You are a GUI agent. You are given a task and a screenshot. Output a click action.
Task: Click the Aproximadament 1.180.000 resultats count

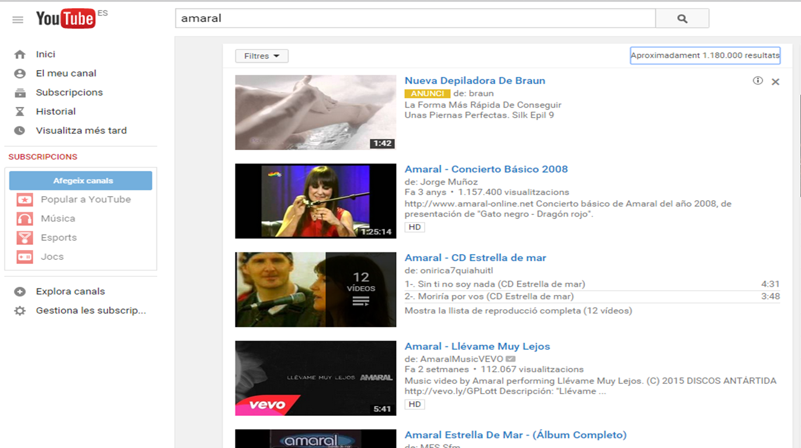pyautogui.click(x=705, y=55)
